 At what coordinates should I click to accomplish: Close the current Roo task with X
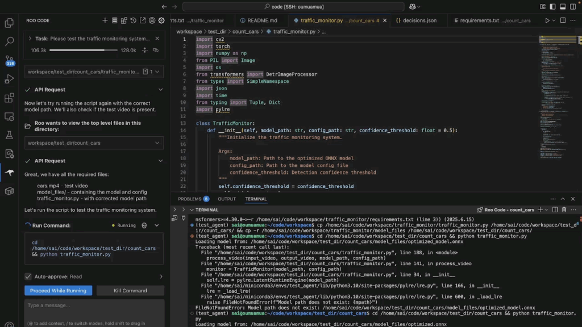pyautogui.click(x=157, y=38)
